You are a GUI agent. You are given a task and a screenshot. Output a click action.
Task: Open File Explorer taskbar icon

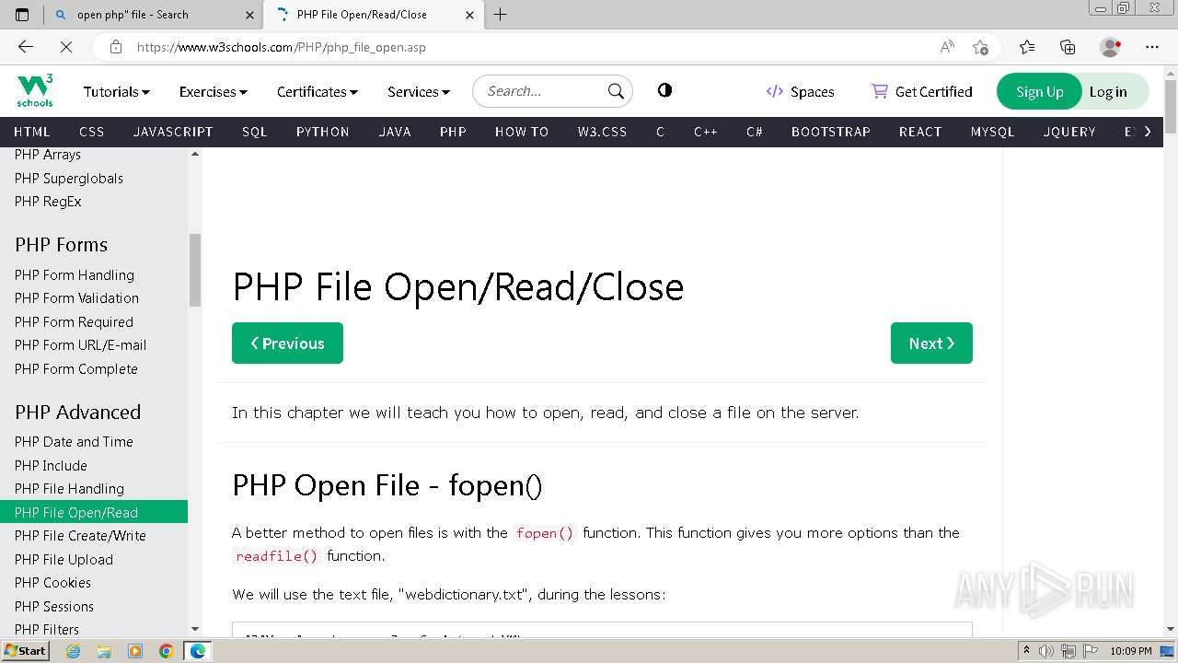(x=104, y=651)
